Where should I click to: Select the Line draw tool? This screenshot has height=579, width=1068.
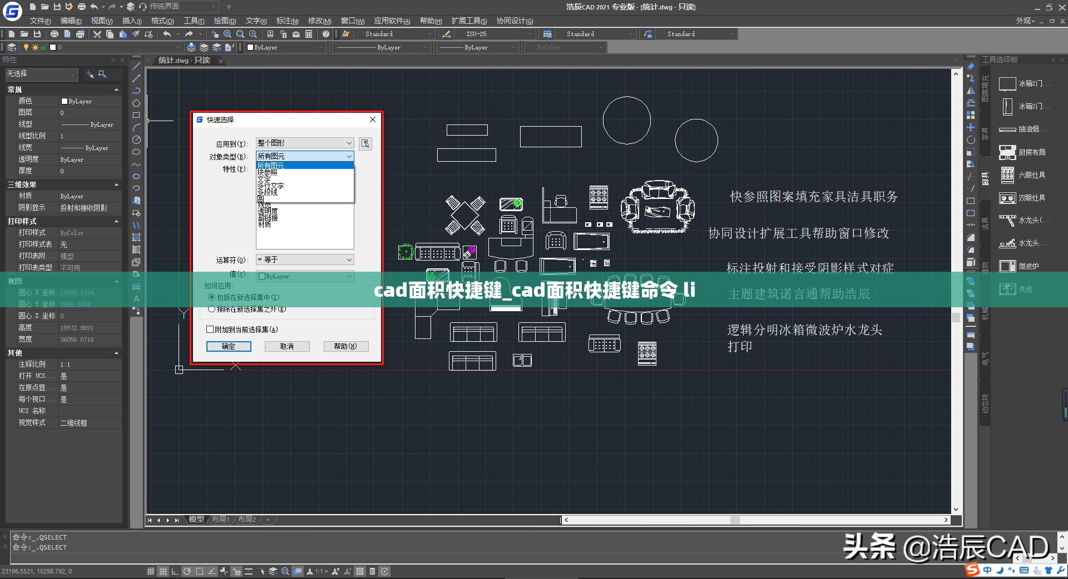coord(136,66)
